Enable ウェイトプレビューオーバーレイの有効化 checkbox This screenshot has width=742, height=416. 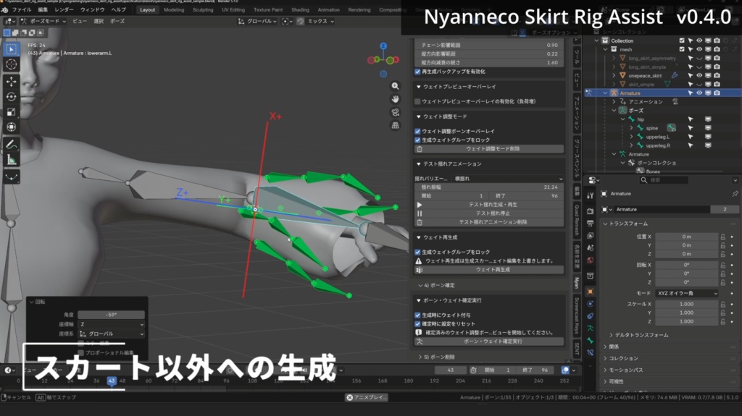(x=417, y=101)
